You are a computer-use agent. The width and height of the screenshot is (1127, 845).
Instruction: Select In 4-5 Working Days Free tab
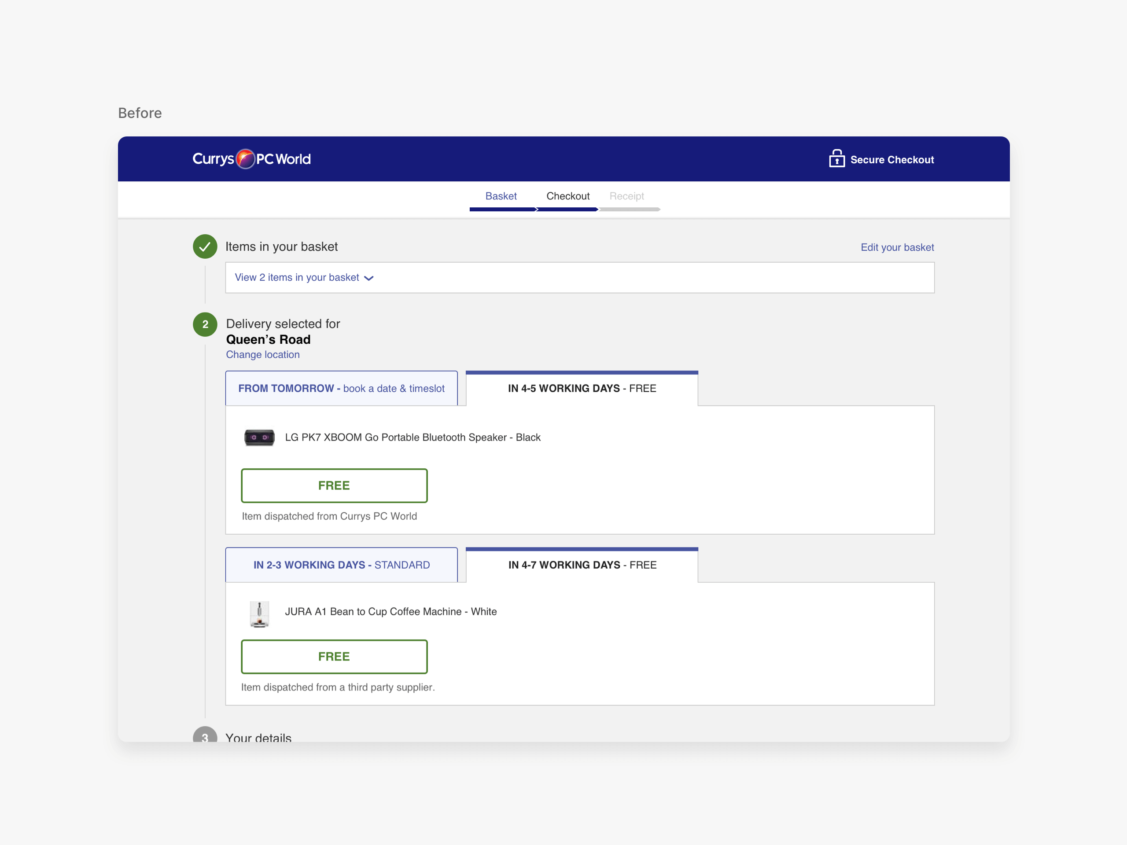click(x=582, y=389)
